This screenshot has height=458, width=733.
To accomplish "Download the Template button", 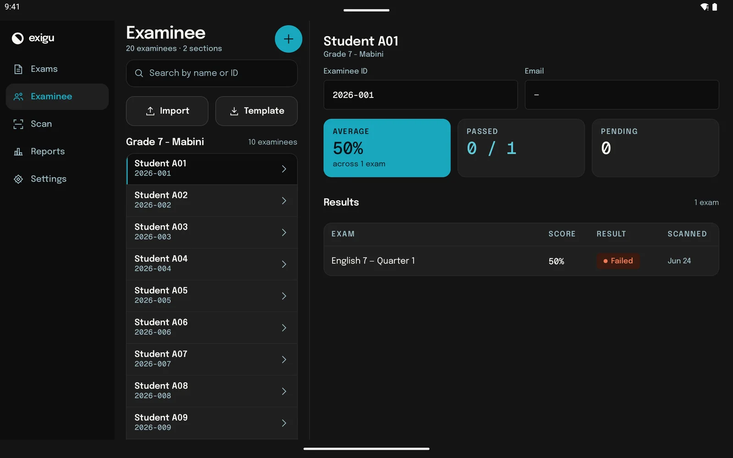I will point(257,111).
